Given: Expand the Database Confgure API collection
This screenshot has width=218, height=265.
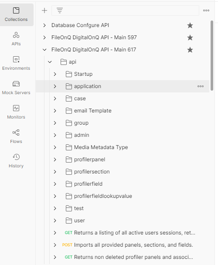Looking at the screenshot, I should click(x=44, y=25).
